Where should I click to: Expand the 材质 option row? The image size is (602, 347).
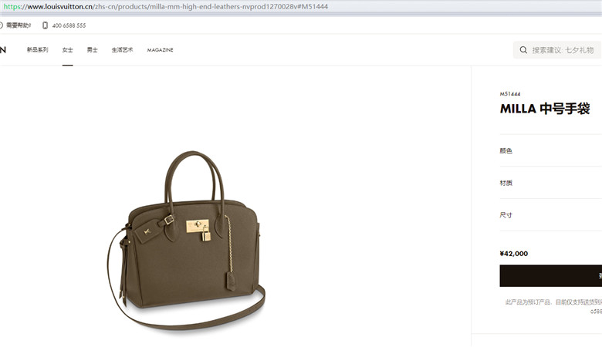coord(550,183)
